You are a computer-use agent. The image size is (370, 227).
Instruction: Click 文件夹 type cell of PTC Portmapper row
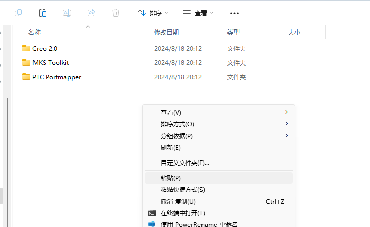pyautogui.click(x=237, y=77)
